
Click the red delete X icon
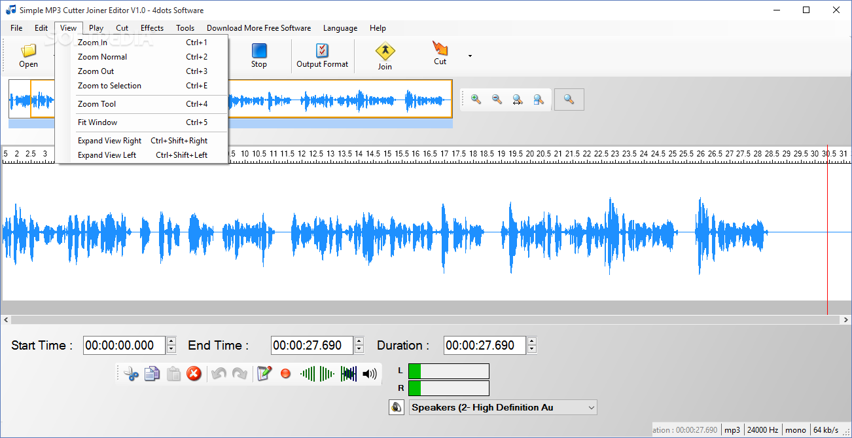(x=194, y=374)
